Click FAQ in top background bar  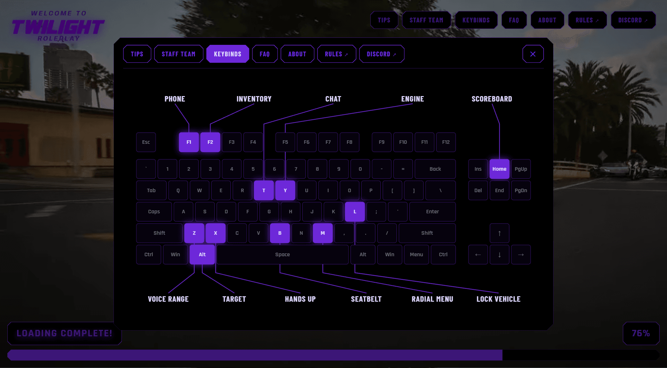click(514, 20)
